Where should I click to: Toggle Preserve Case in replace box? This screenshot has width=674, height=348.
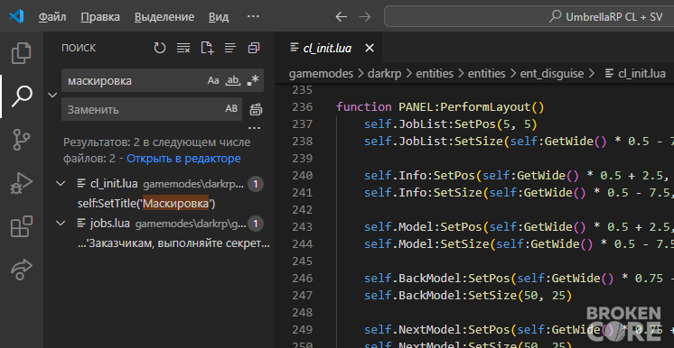coord(231,108)
